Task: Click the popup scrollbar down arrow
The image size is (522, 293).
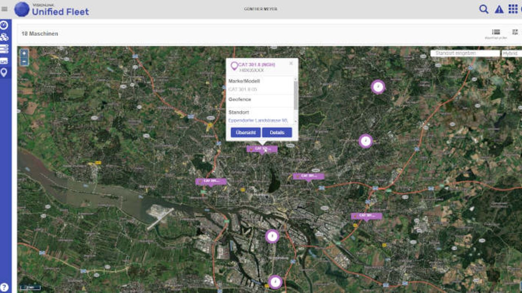Action: pyautogui.click(x=296, y=122)
